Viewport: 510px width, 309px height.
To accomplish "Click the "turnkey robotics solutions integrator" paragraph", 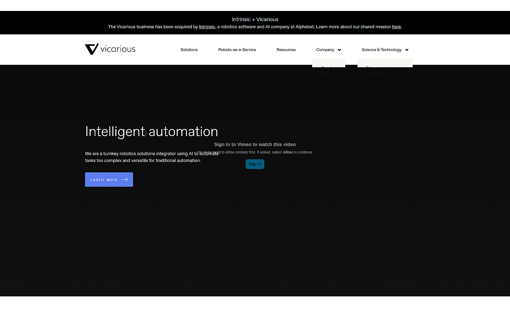I will (x=152, y=157).
